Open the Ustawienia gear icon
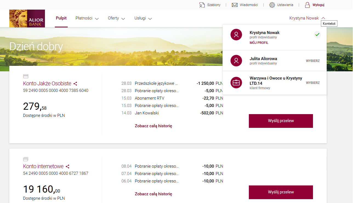 tap(272, 5)
